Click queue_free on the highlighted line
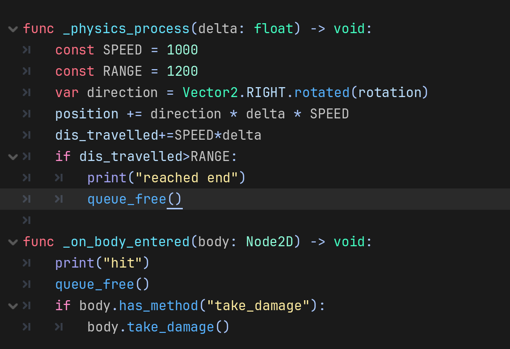 [127, 199]
